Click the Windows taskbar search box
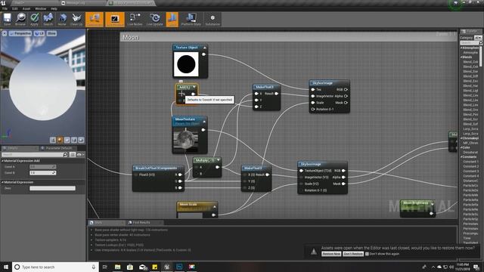Image resolution: width=484 pixels, height=272 pixels. tap(55, 267)
